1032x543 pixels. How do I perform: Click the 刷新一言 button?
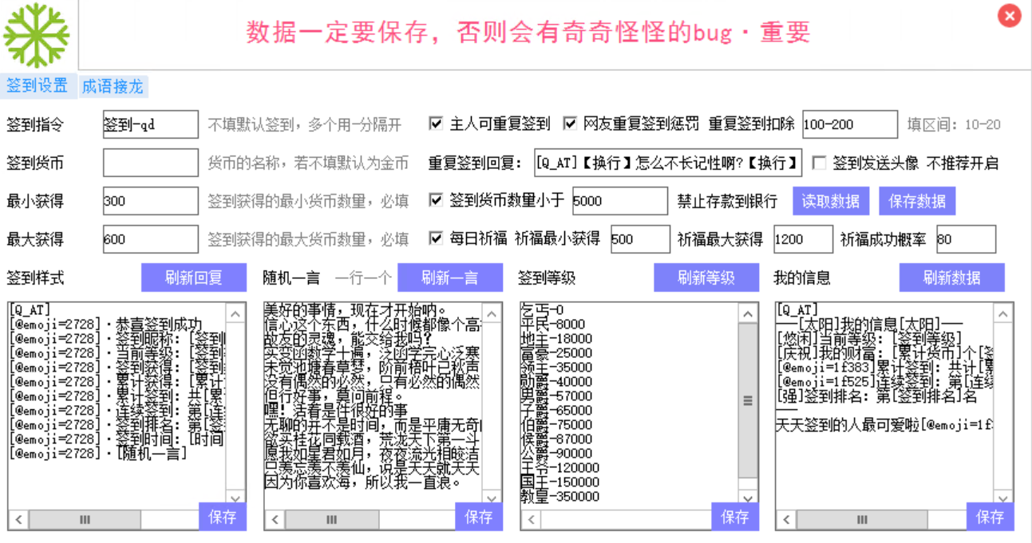pos(450,277)
